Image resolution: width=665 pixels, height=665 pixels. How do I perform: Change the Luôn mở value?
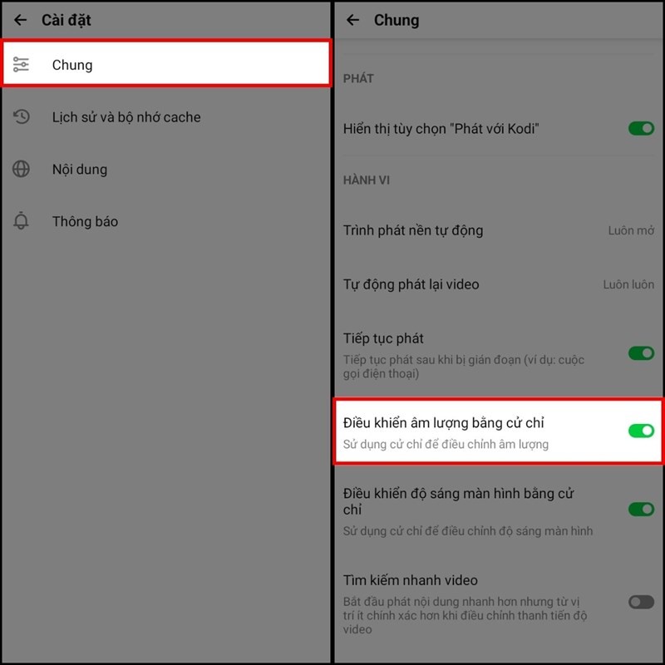[631, 230]
